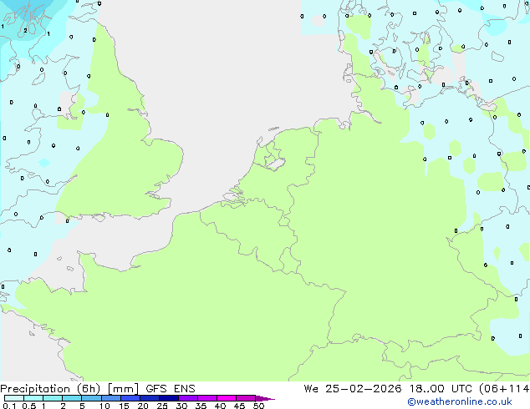The width and height of the screenshot is (530, 409).
Task: Click the '(06+114' forecast run text
Action: (504, 389)
